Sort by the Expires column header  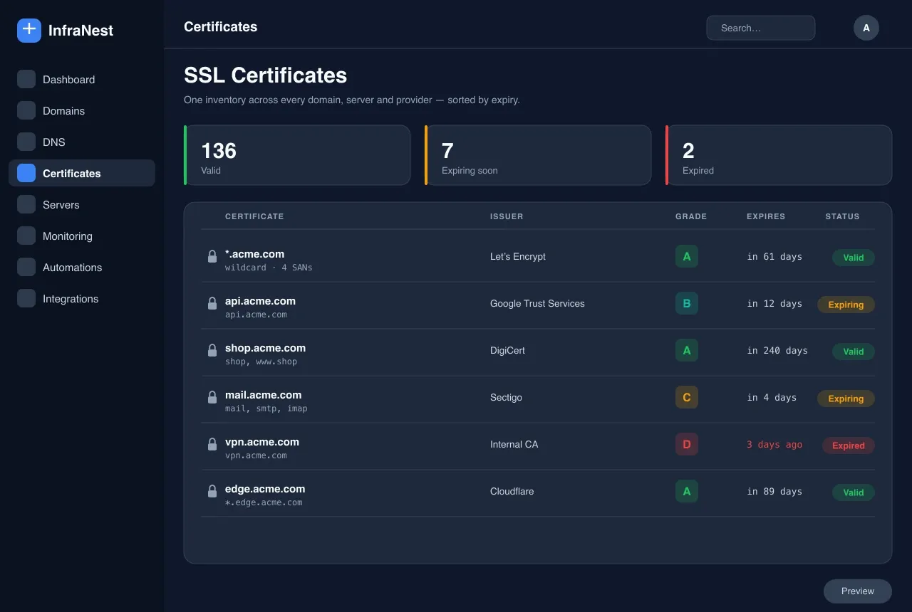pyautogui.click(x=766, y=216)
